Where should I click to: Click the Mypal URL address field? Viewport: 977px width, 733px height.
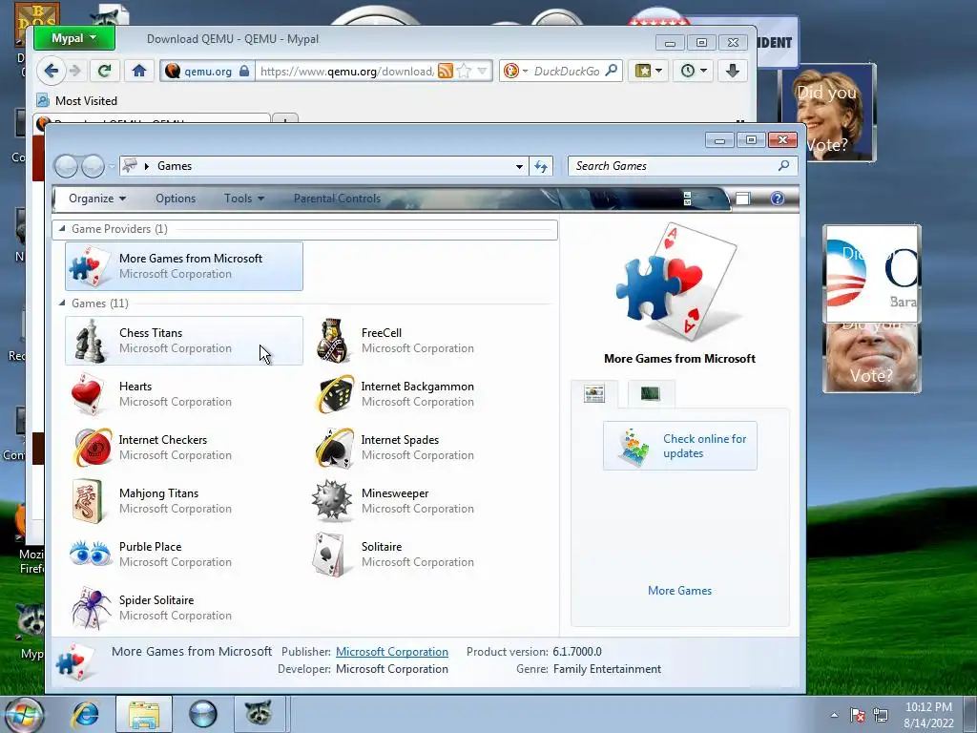(345, 71)
